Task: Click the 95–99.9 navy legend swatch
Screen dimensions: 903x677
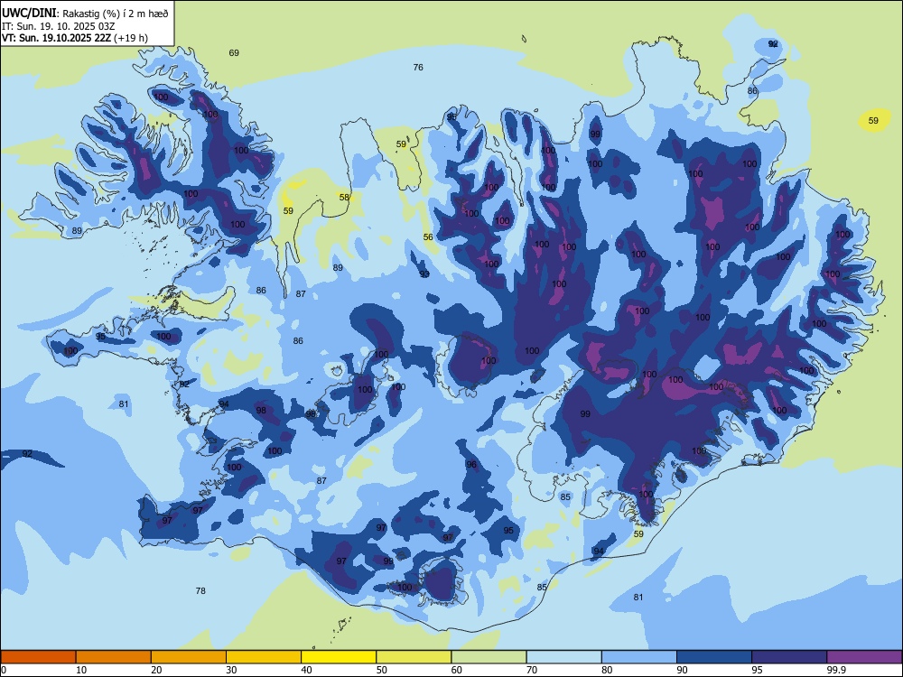Action: (x=789, y=657)
